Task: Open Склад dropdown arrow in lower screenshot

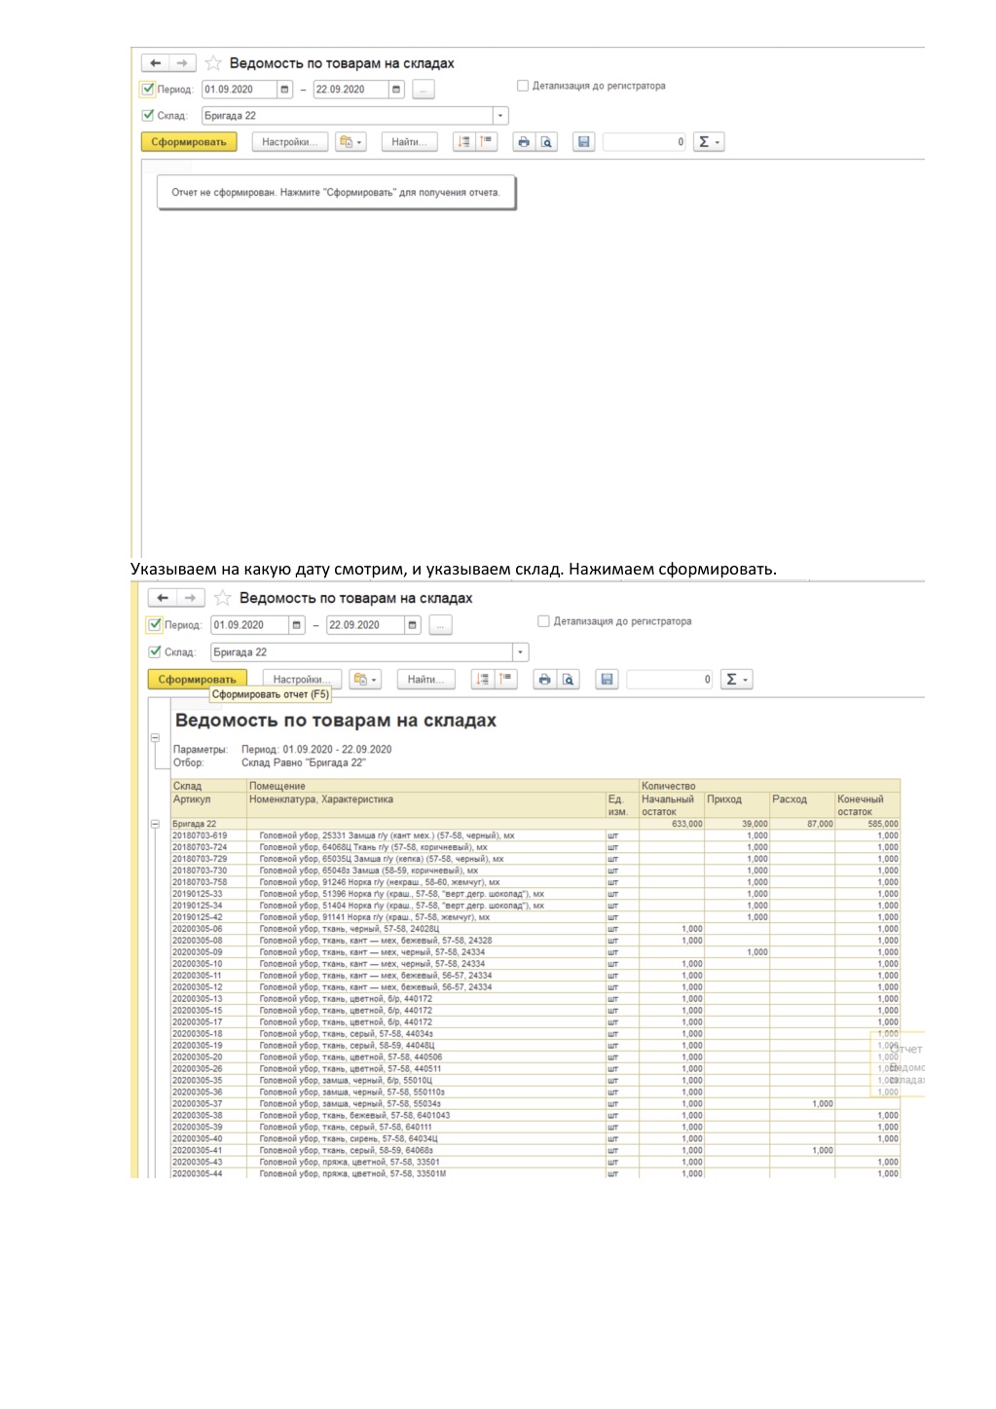Action: [521, 652]
